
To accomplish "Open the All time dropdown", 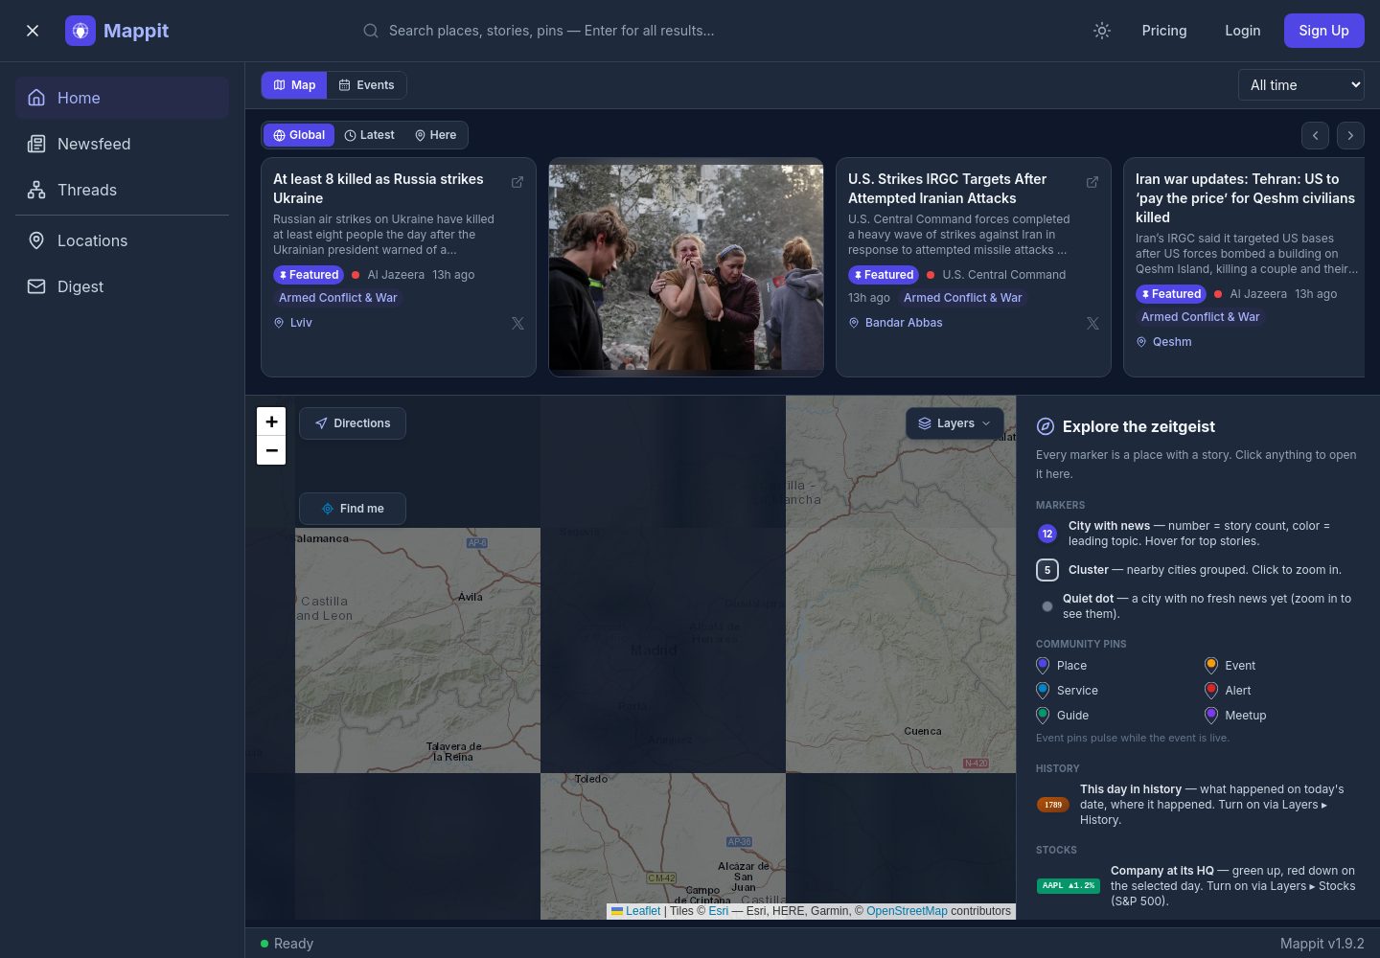I will pyautogui.click(x=1301, y=85).
